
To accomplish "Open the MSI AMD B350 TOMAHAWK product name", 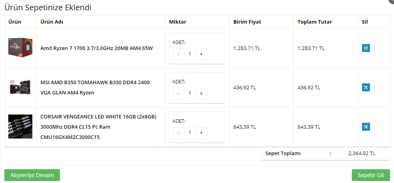I will 95,87.
